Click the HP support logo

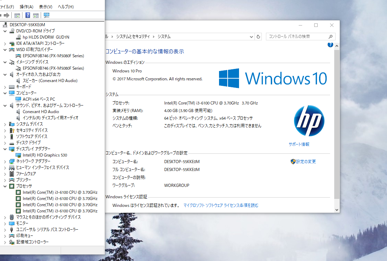tap(309, 120)
